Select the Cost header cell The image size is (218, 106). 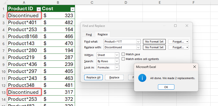58,8
